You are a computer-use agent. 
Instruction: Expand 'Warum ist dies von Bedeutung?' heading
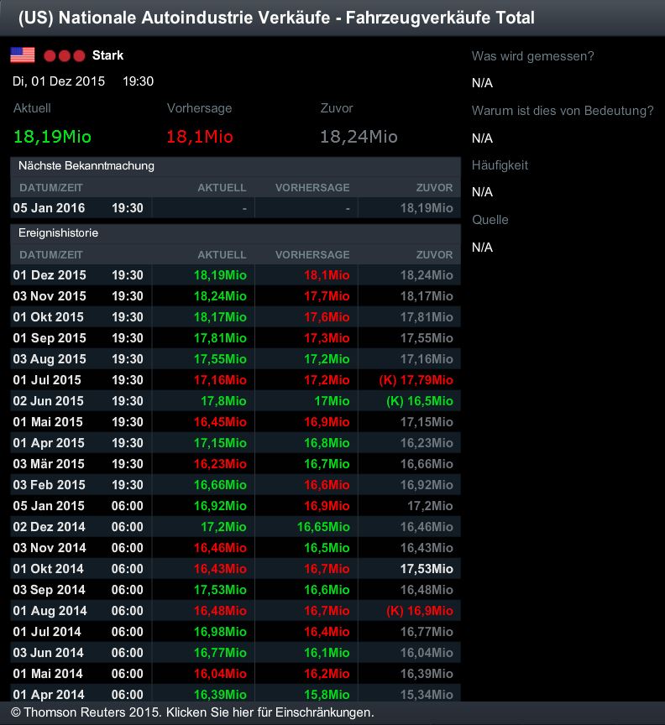[563, 111]
